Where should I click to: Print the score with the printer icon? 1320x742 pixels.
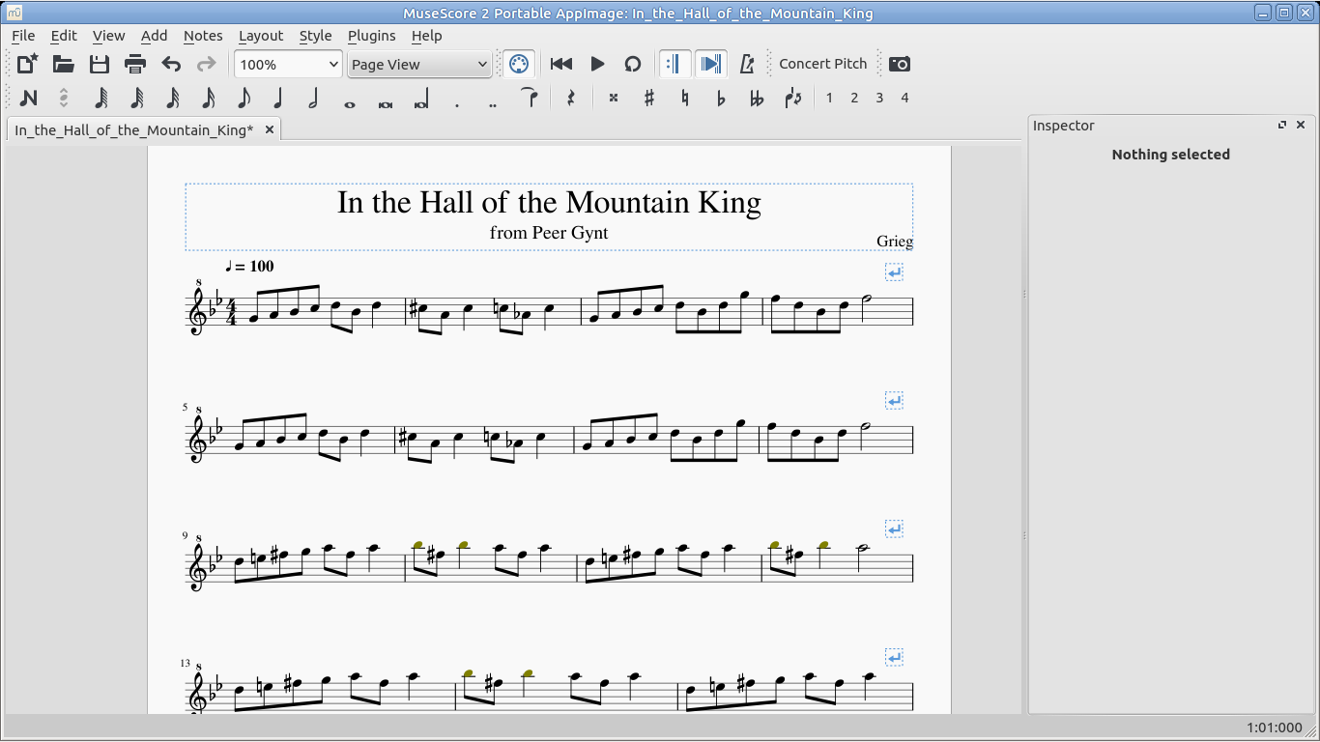135,64
